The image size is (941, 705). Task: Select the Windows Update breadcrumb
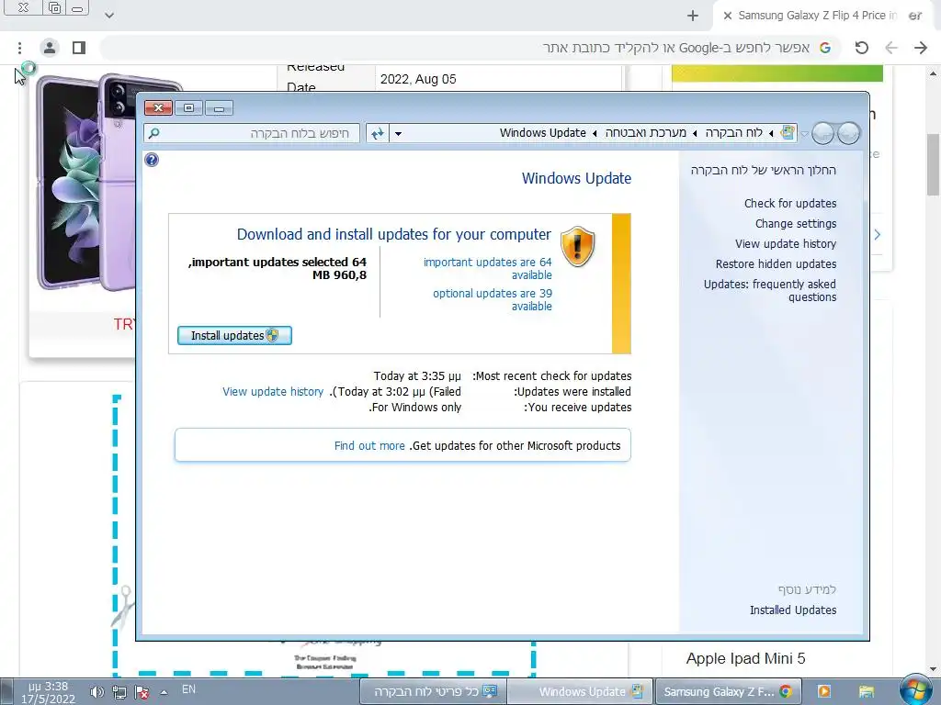(542, 133)
